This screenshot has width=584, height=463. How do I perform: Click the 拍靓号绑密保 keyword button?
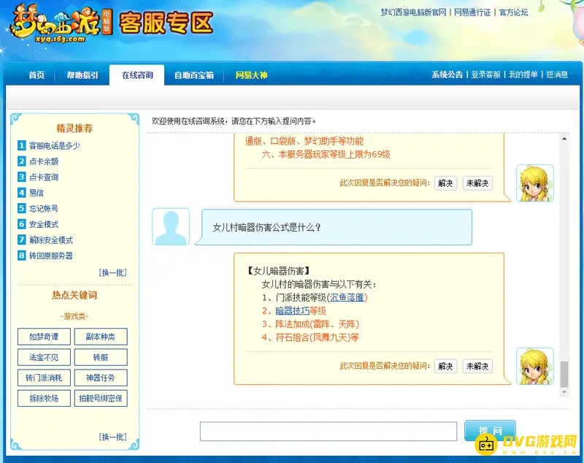pos(101,398)
